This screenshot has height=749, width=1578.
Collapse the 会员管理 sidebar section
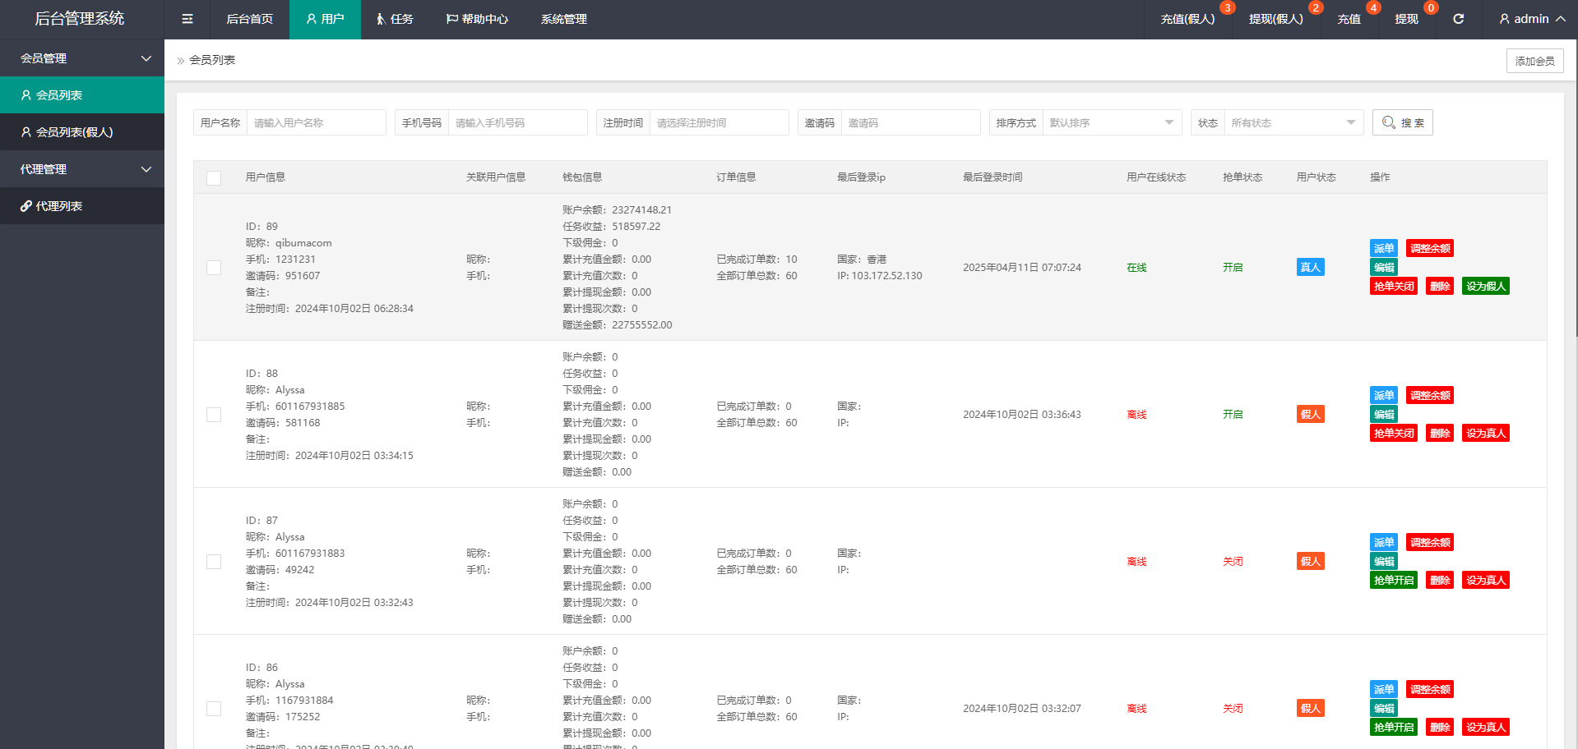click(x=82, y=58)
